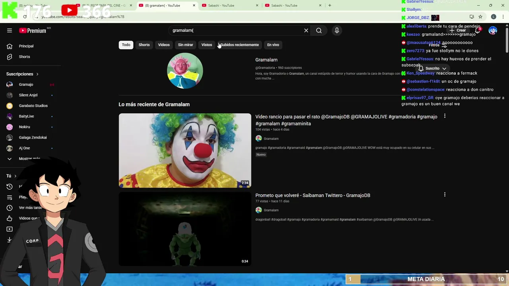This screenshot has height=286, width=509.
Task: Open the downloads arrow icon in sidebar
Action: [x=10, y=240]
